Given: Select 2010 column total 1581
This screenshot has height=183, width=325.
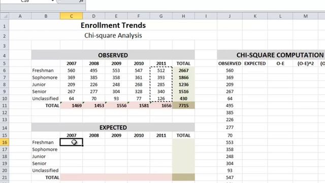Looking at the screenshot, I should click(139, 105).
